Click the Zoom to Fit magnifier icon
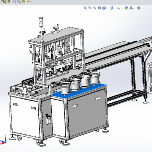 click(x=85, y=8)
